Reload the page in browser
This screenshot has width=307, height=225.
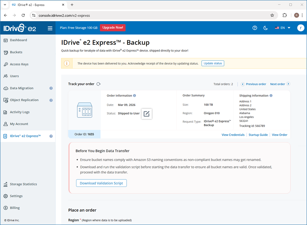23,15
